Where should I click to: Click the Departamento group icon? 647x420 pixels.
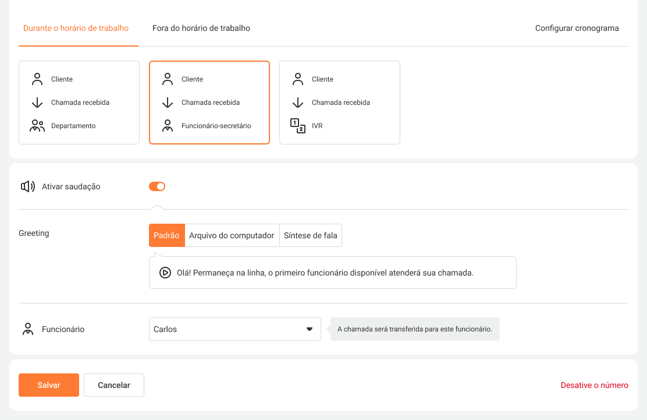point(37,126)
